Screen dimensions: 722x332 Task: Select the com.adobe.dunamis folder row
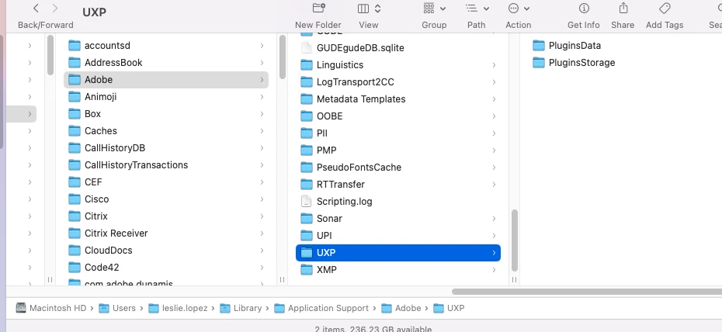[x=166, y=282]
